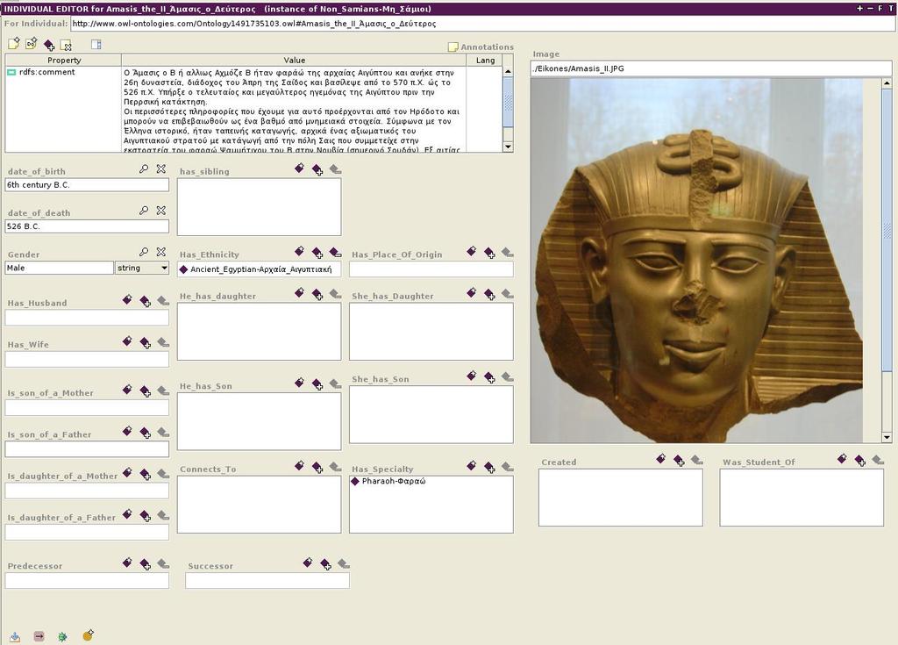Create new instance for Is_son_of_a_Mother
This screenshot has height=645, width=898.
click(x=128, y=390)
